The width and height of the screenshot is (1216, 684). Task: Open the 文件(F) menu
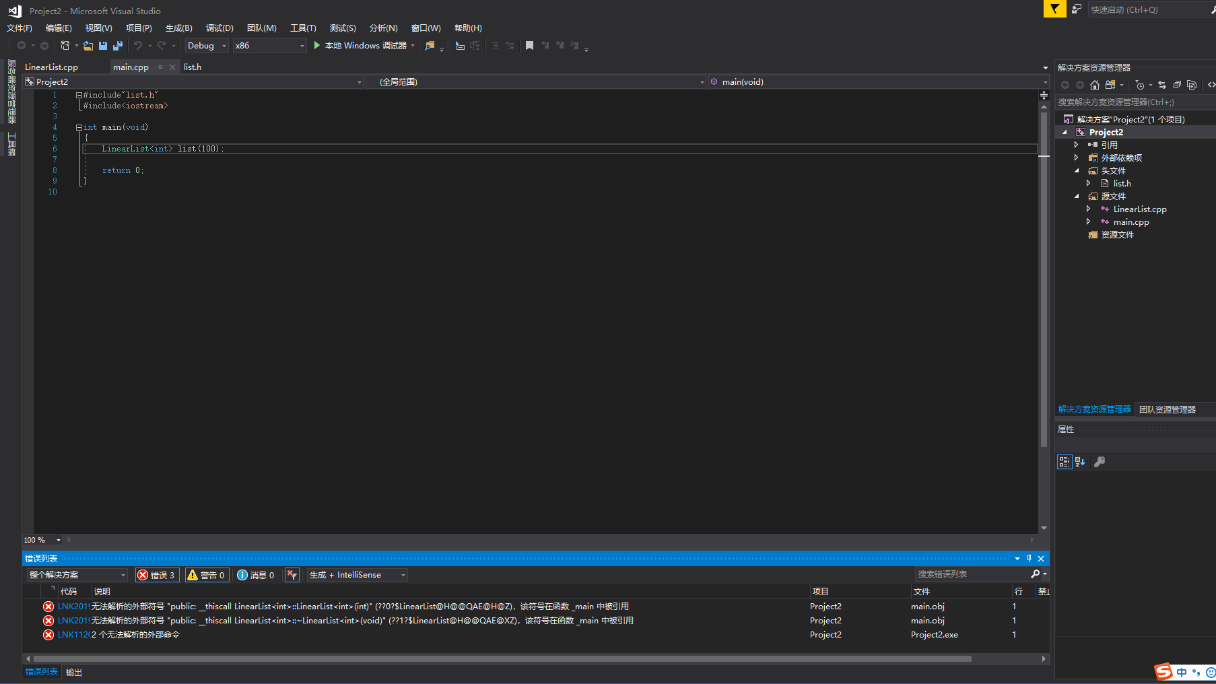(20, 28)
